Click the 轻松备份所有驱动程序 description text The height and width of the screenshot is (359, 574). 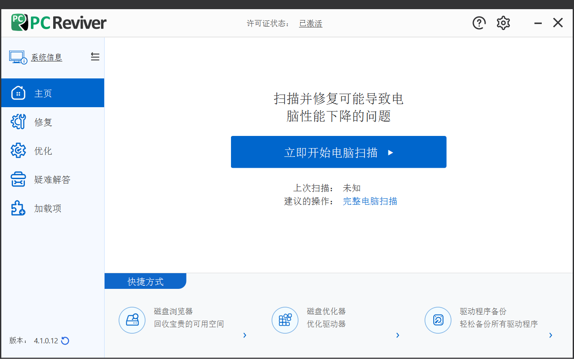pyautogui.click(x=499, y=324)
